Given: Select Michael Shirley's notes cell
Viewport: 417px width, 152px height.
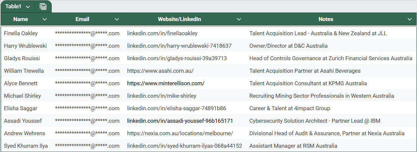Looking at the screenshot, I should (x=331, y=96).
